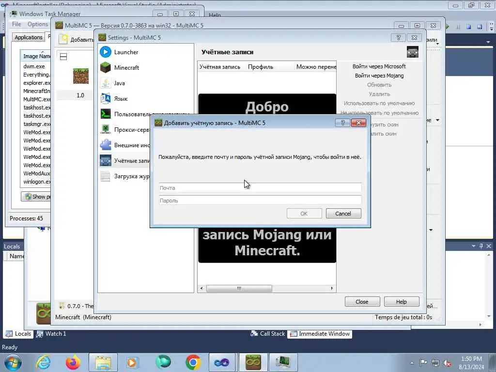Toggle auto hide pin on Locals panel

pos(481,246)
